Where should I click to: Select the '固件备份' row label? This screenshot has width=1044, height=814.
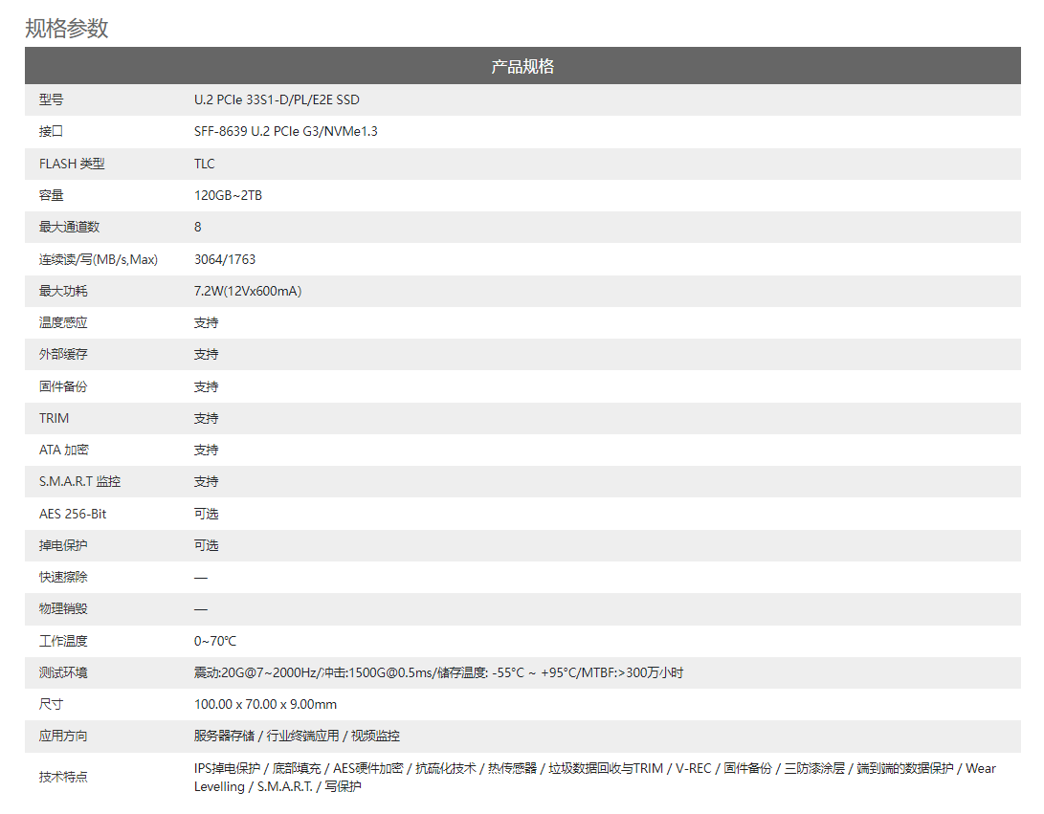(63, 386)
